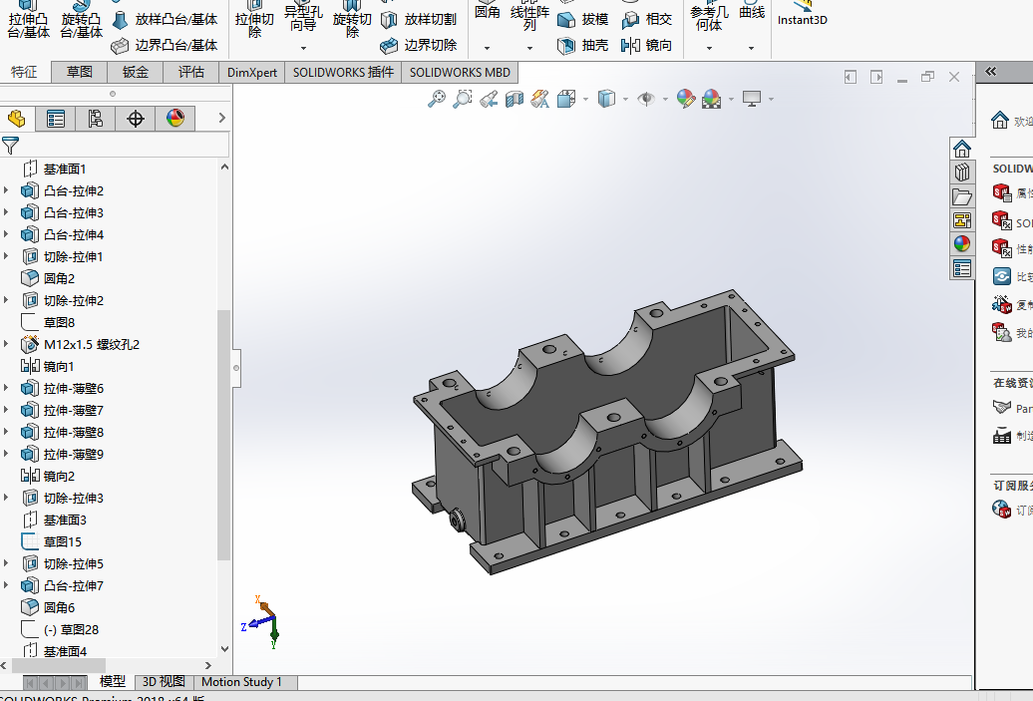Expand the 切除-拉伸5 feature node

coord(7,563)
